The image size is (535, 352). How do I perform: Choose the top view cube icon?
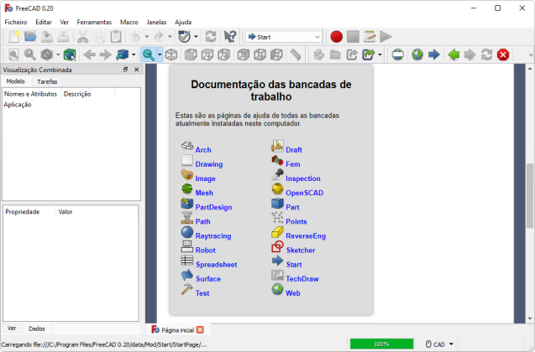pos(207,54)
